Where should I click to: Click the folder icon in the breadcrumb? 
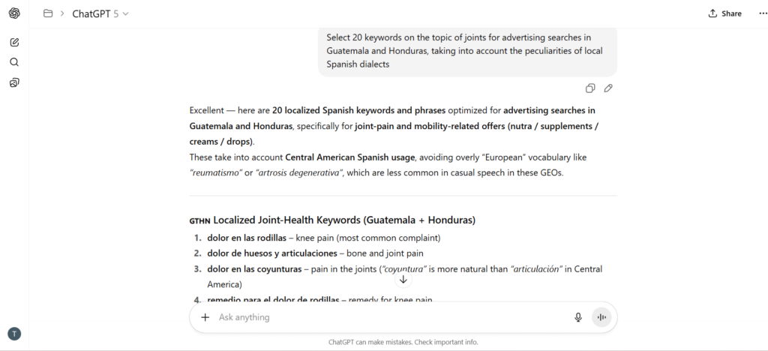pyautogui.click(x=48, y=13)
